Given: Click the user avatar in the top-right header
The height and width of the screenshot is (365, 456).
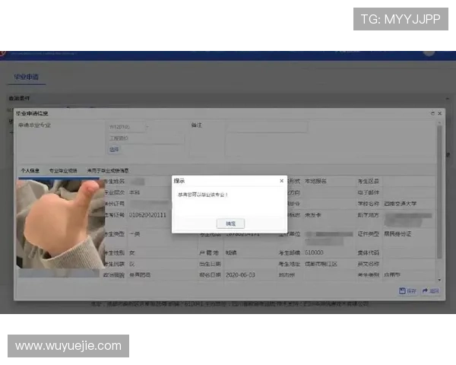Looking at the screenshot, I should pos(429,52).
